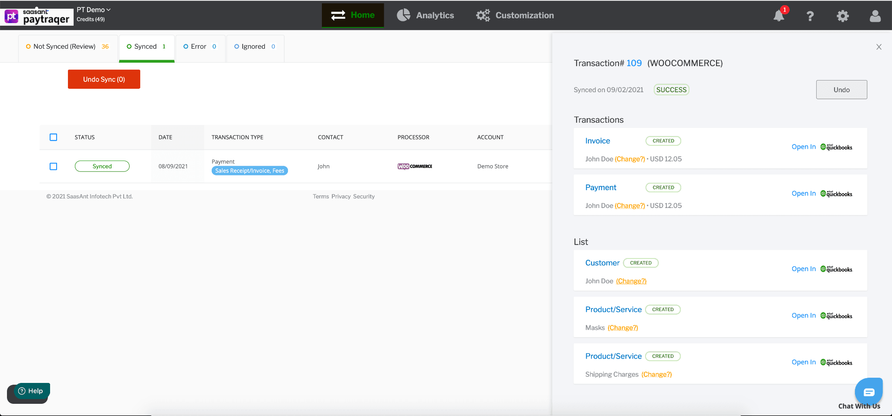
Task: Click the WooCommerce processor logo
Action: click(415, 166)
